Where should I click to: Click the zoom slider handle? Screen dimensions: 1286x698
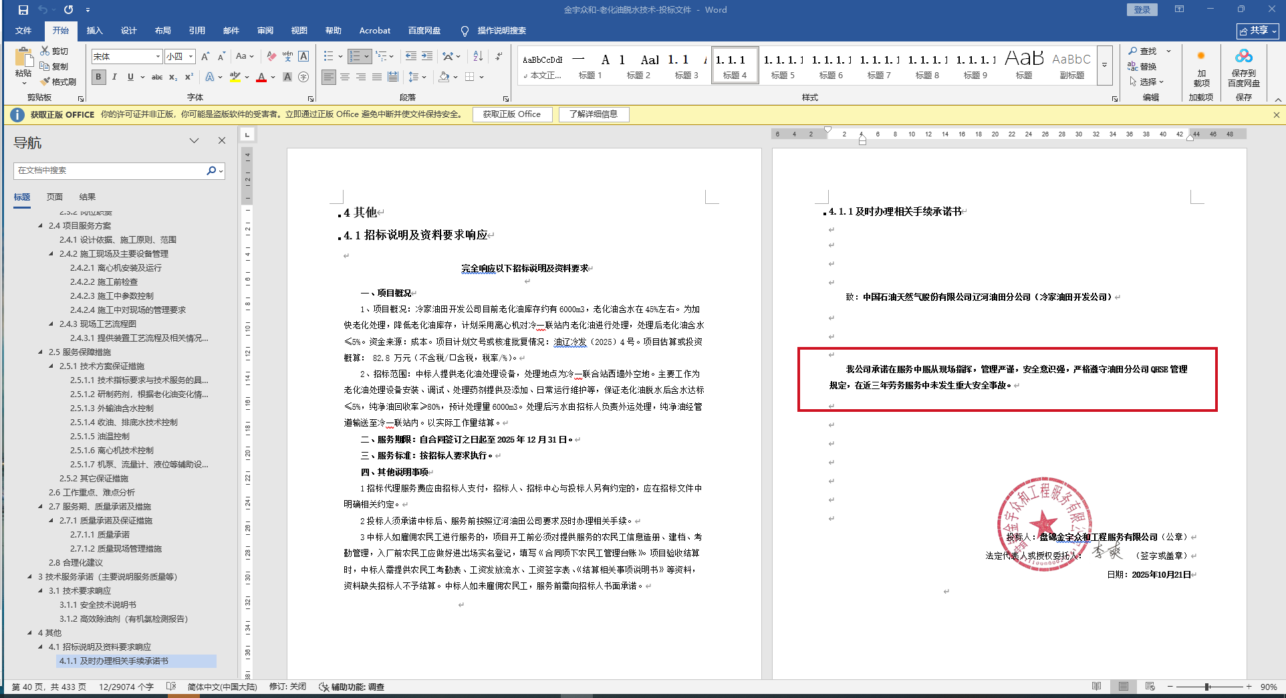(x=1207, y=687)
